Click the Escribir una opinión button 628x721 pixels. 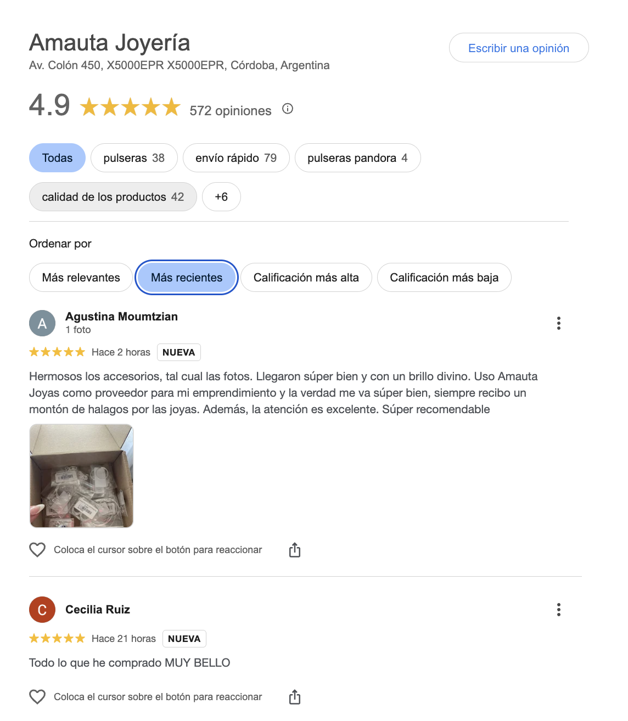pyautogui.click(x=519, y=48)
